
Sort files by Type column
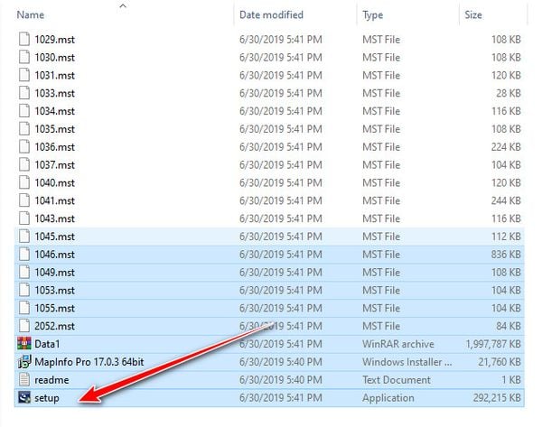(372, 15)
